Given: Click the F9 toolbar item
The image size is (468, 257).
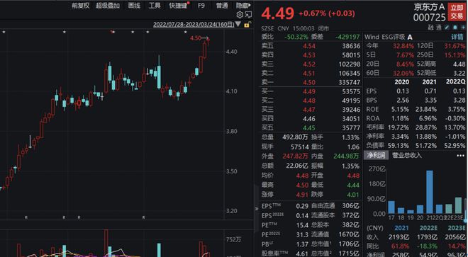Looking at the screenshot, I should [201, 6].
